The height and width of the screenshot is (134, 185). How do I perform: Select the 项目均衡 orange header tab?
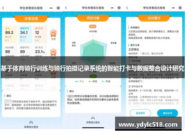[93, 18]
